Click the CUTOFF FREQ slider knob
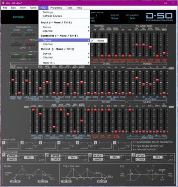Image resolution: width=178 pixels, height=187 pixels. (x=13, y=80)
